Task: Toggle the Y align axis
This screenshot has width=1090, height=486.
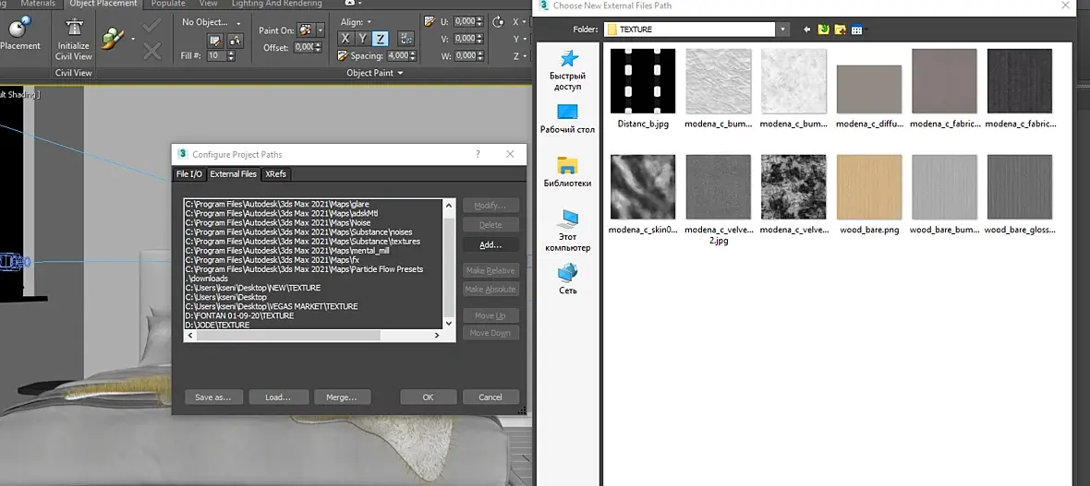Action: pyautogui.click(x=362, y=38)
